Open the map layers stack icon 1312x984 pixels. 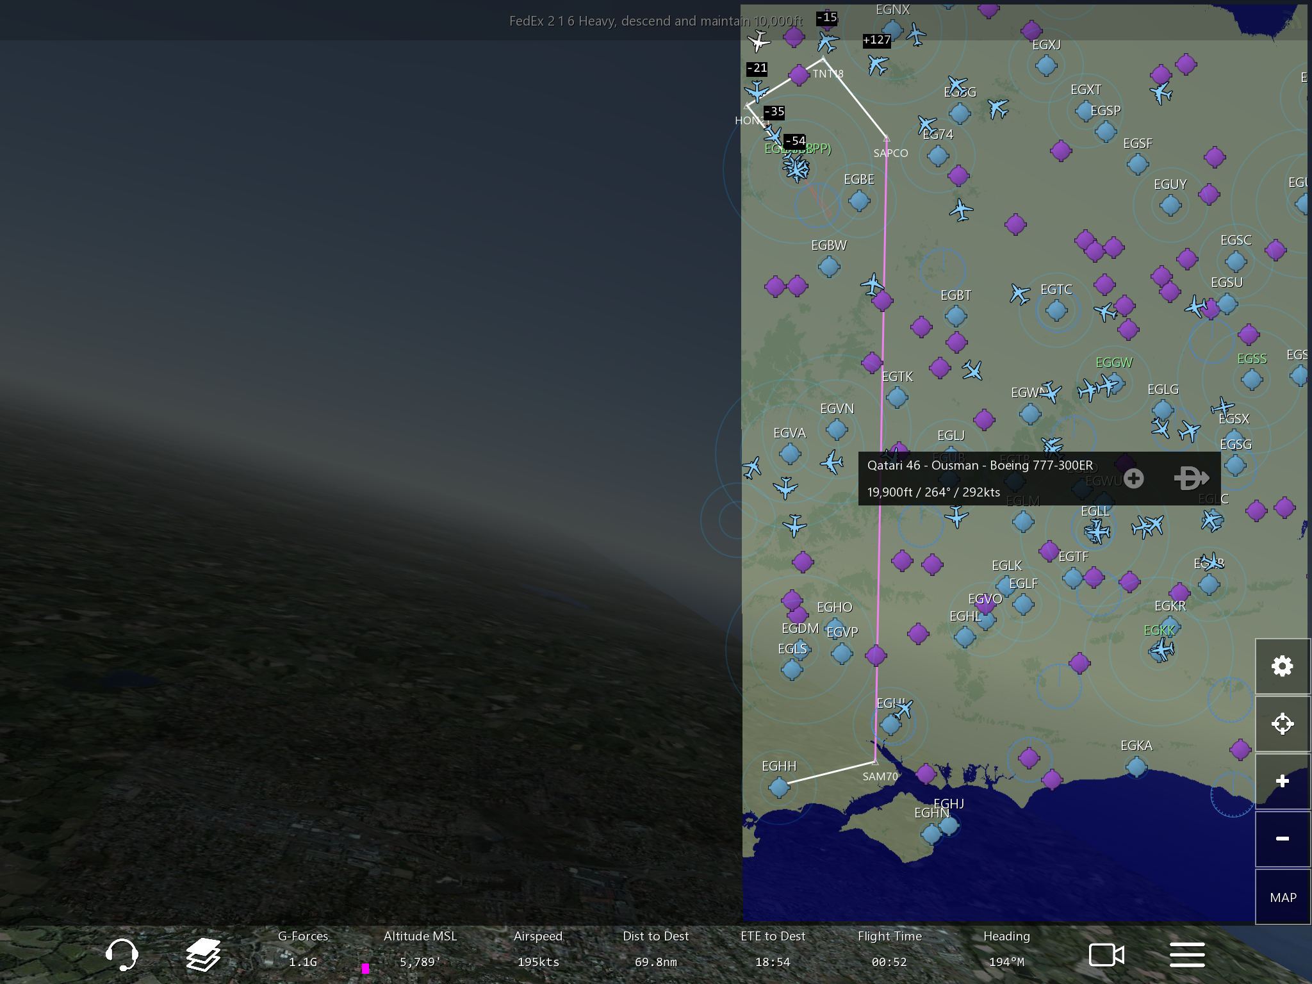(x=203, y=955)
